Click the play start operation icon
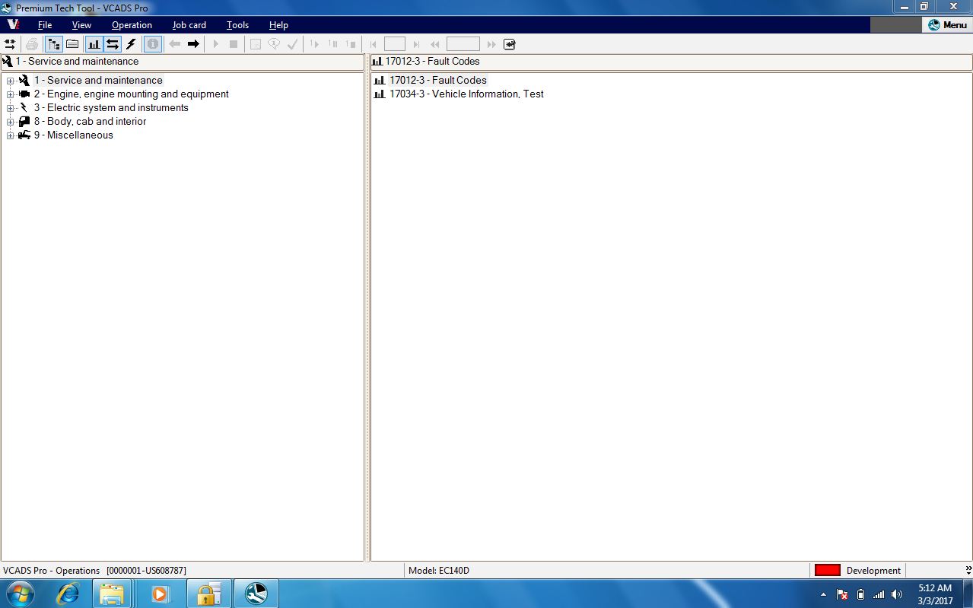Viewport: 973px width, 608px height. 215,44
